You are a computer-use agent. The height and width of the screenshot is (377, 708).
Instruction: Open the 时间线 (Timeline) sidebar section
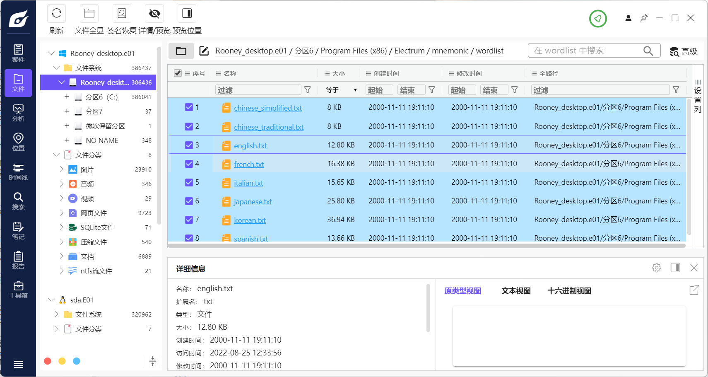point(18,172)
